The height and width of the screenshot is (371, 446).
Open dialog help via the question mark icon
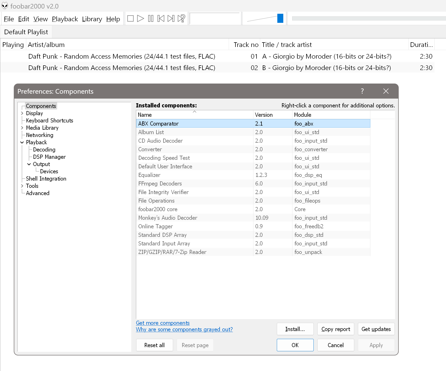pos(362,91)
